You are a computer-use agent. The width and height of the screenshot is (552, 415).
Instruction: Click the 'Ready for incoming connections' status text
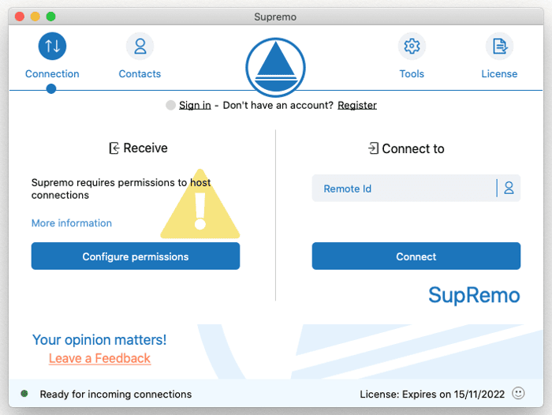coord(115,394)
